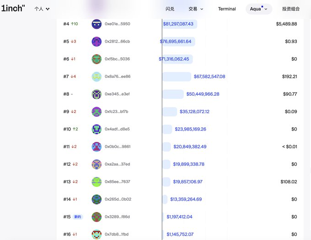Click avatar of 0x4adf...d8e5
Image resolution: width=311 pixels, height=240 pixels.
click(x=97, y=129)
